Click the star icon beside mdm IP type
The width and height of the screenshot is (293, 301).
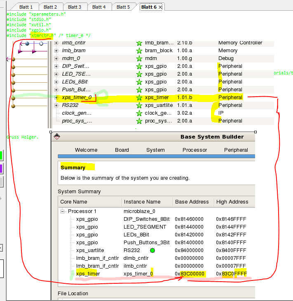(139, 58)
